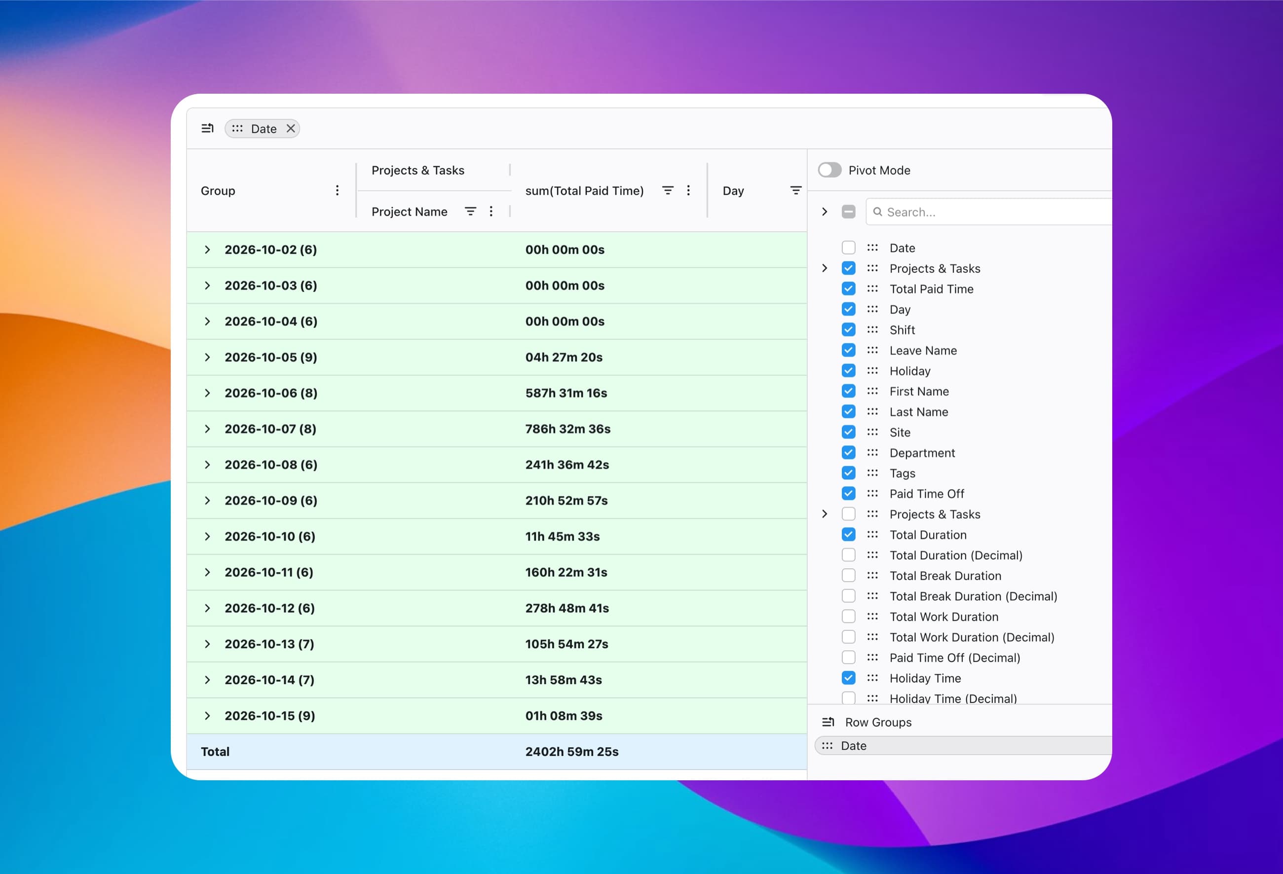The image size is (1283, 874).
Task: Expand the unchecked Projects & Tasks column group
Action: tap(825, 513)
